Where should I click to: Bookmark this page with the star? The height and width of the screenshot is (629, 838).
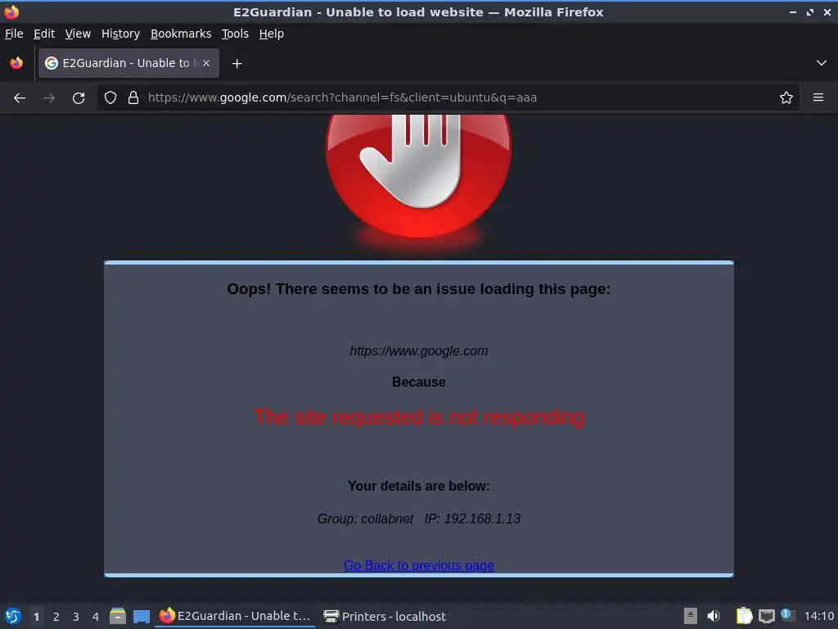click(x=786, y=98)
